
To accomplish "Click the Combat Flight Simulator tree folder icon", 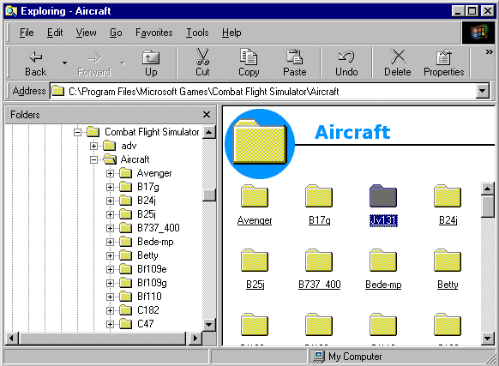I will 93,132.
